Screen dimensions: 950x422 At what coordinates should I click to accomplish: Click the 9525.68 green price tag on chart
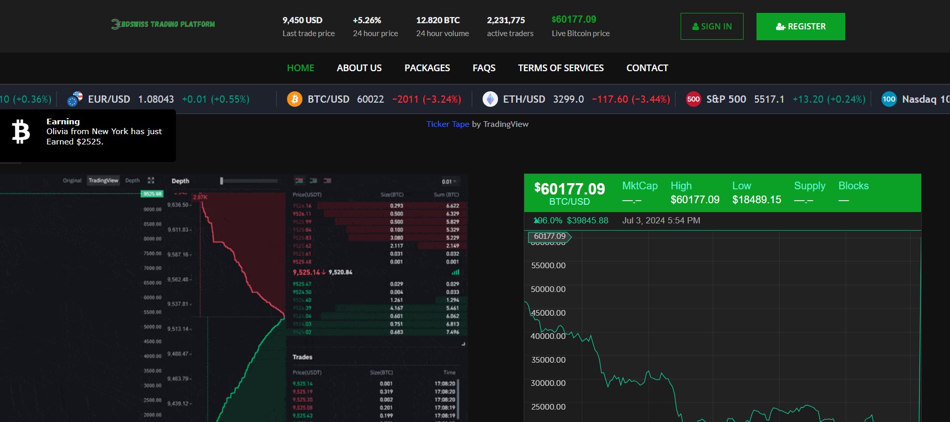click(152, 194)
